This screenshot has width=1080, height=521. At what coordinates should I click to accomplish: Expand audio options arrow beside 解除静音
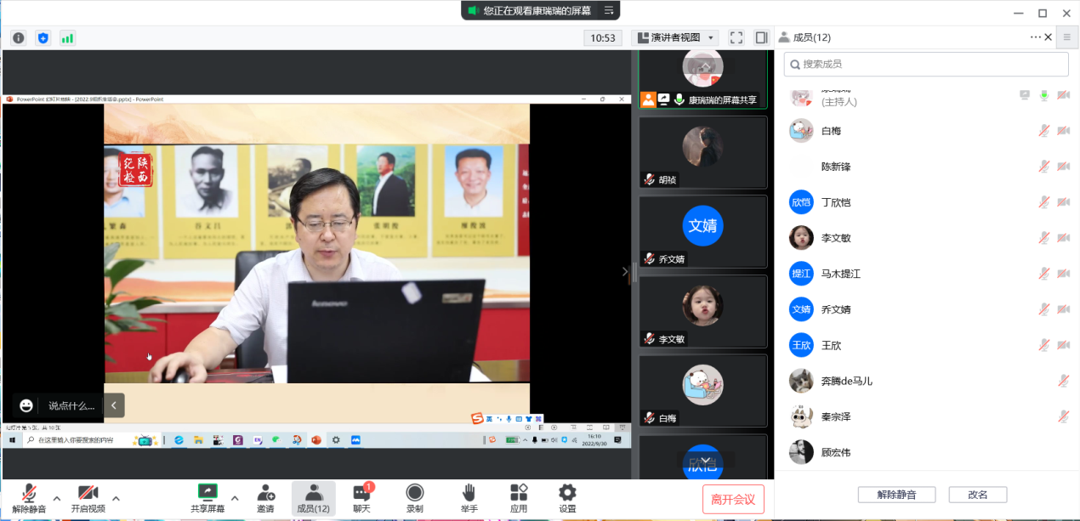pos(57,498)
